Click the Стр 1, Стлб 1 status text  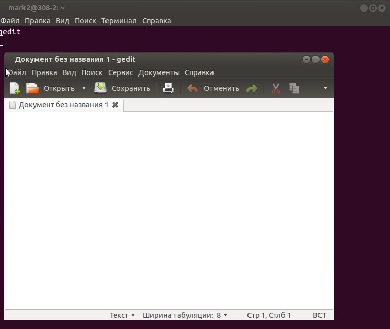(x=269, y=315)
